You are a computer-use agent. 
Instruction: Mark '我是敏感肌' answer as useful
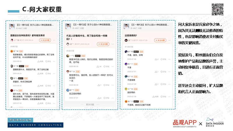pyautogui.click(x=40, y=61)
